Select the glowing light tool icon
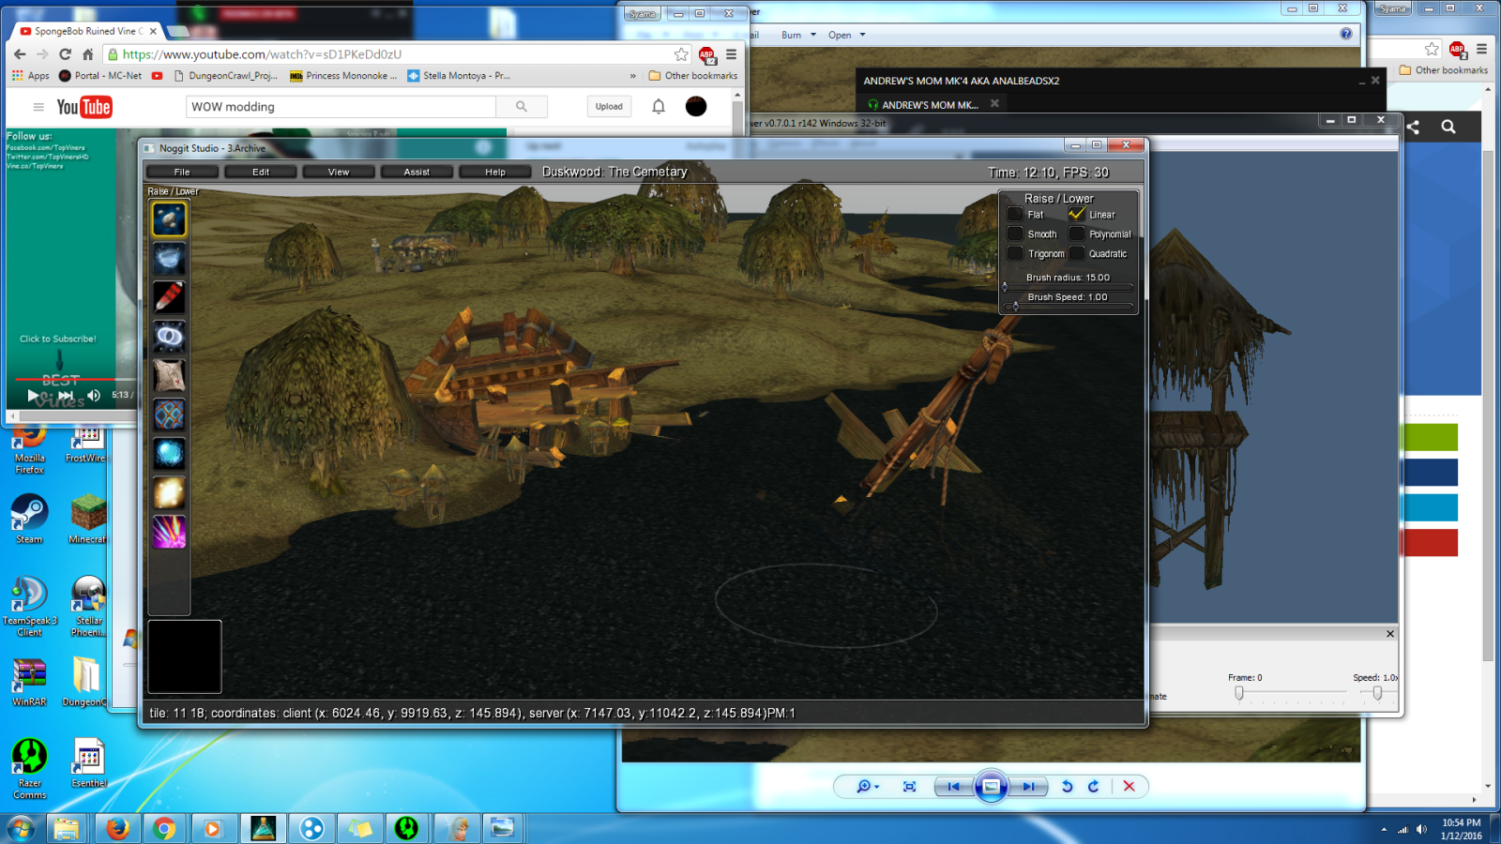Screen dimensions: 1501x844 [x=169, y=492]
